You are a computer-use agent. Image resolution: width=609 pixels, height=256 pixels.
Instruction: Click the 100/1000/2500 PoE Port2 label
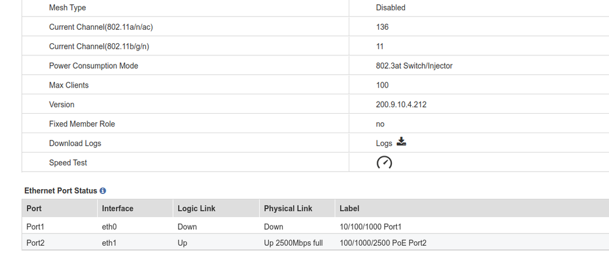(383, 243)
